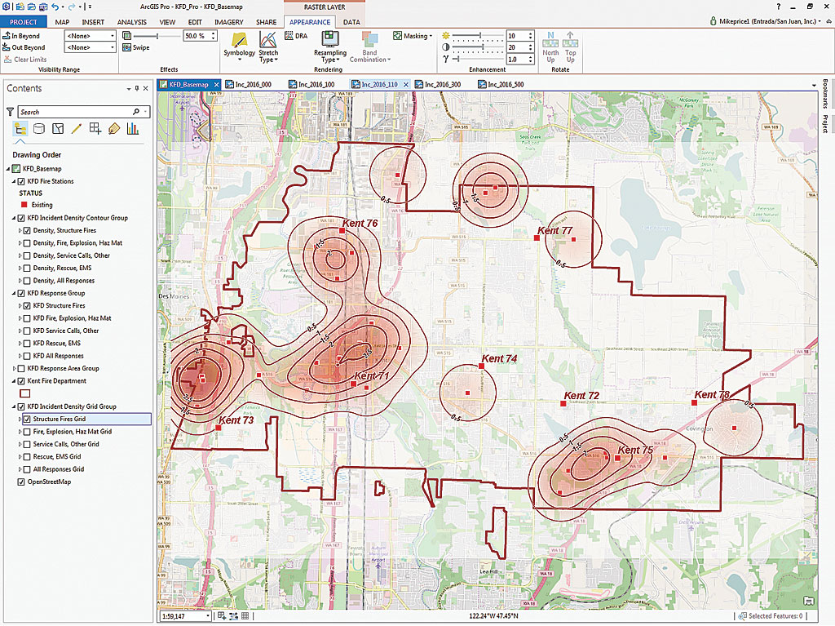Select Structure Fires Grid layer row
835x626 pixels.
coord(85,420)
